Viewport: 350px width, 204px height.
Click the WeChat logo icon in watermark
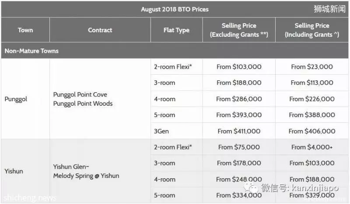click(x=252, y=188)
